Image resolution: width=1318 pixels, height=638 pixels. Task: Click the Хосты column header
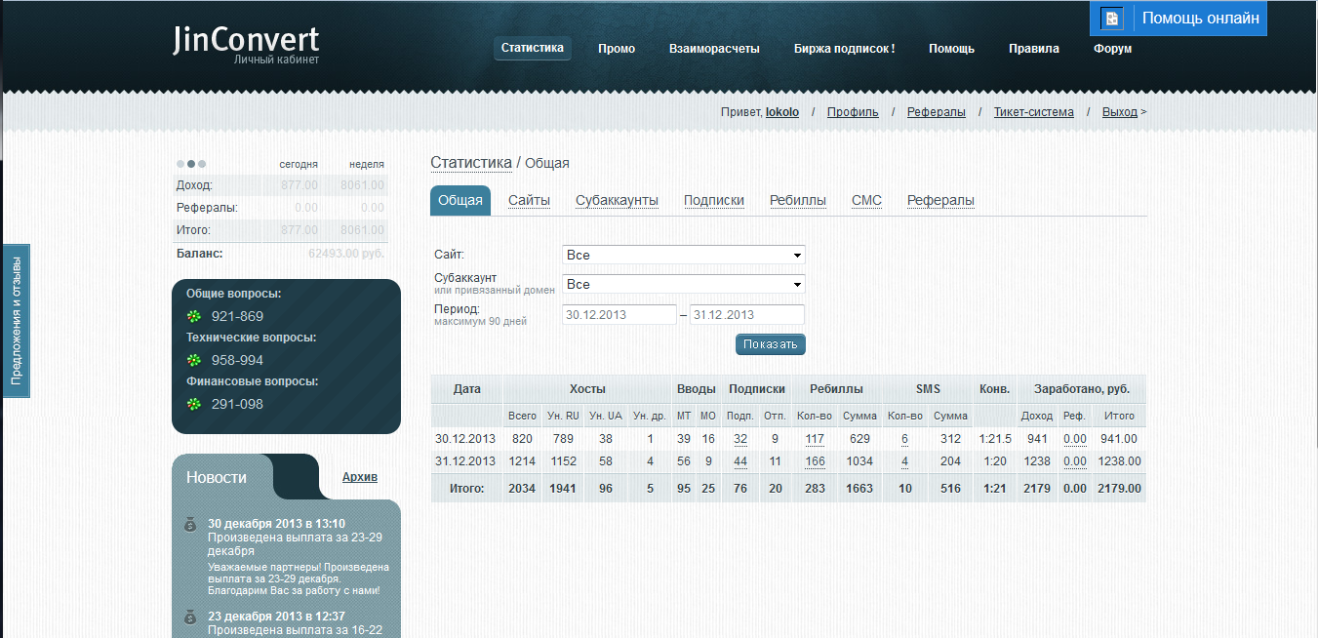point(587,389)
